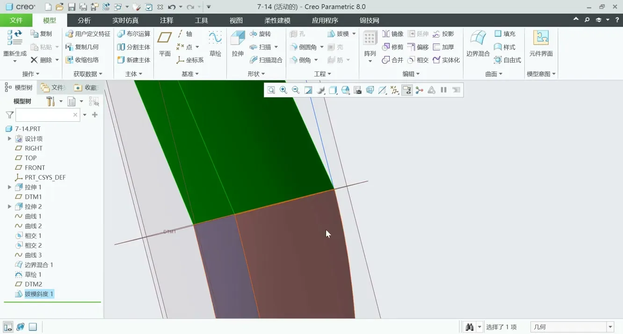Expand the 设计项 tree node
Image resolution: width=623 pixels, height=334 pixels.
pyautogui.click(x=9, y=139)
